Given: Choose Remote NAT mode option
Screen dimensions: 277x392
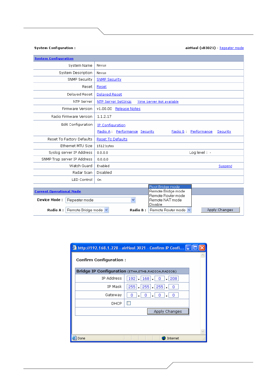Looking at the screenshot, I should point(170,200).
